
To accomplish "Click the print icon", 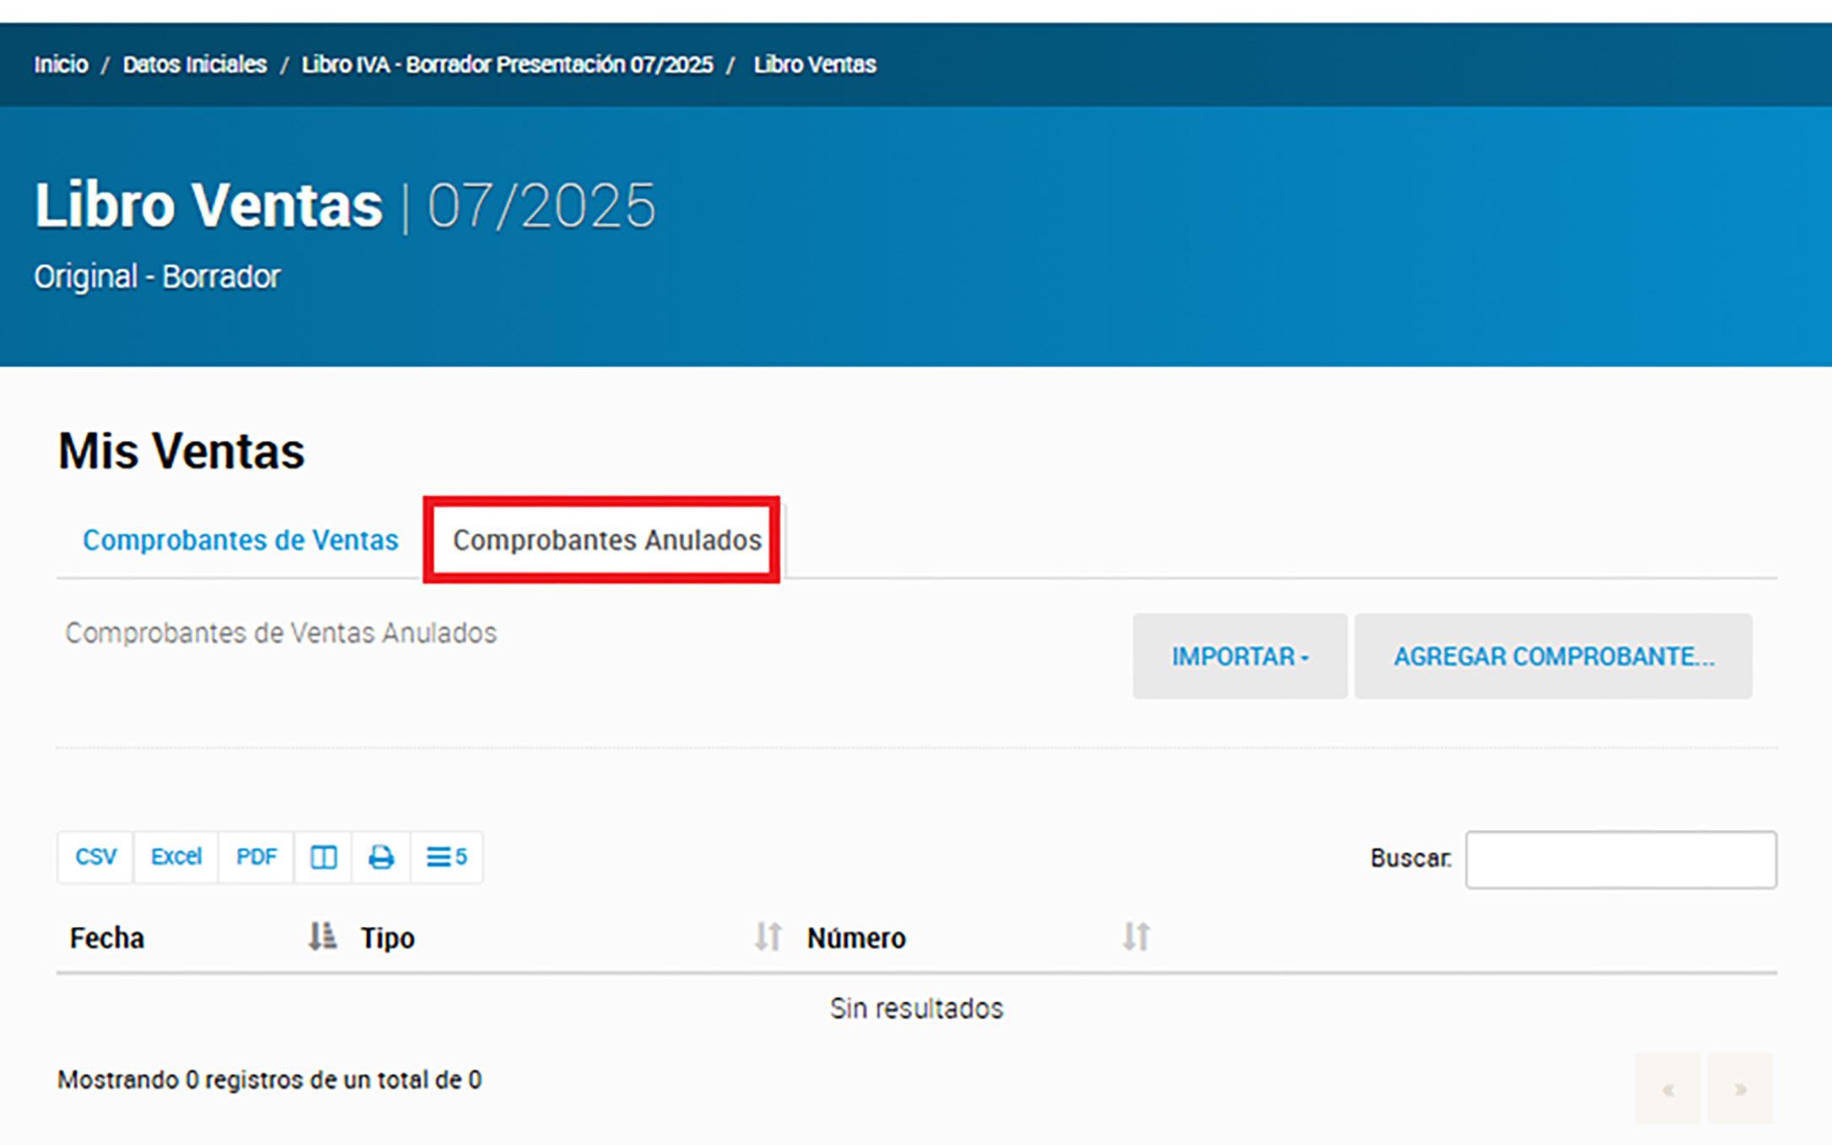I will pyautogui.click(x=381, y=857).
